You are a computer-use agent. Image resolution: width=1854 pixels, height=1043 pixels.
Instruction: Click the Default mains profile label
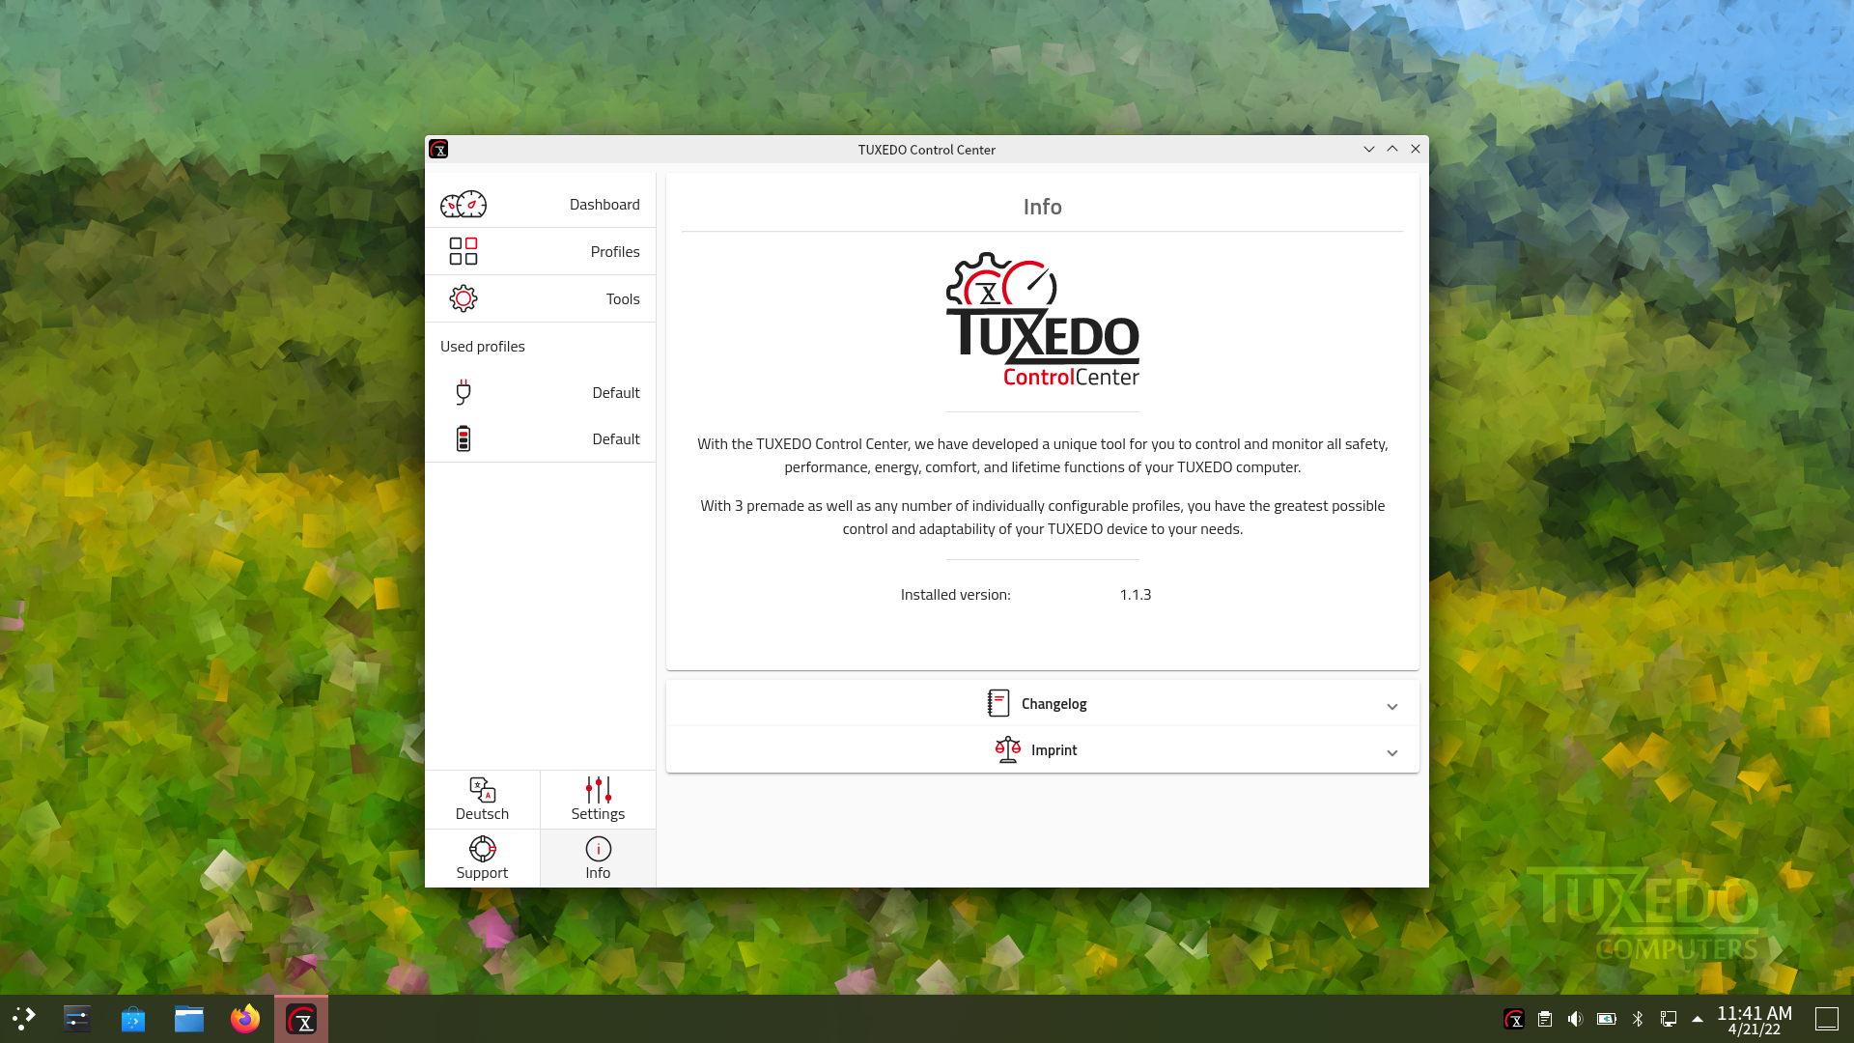coord(615,392)
